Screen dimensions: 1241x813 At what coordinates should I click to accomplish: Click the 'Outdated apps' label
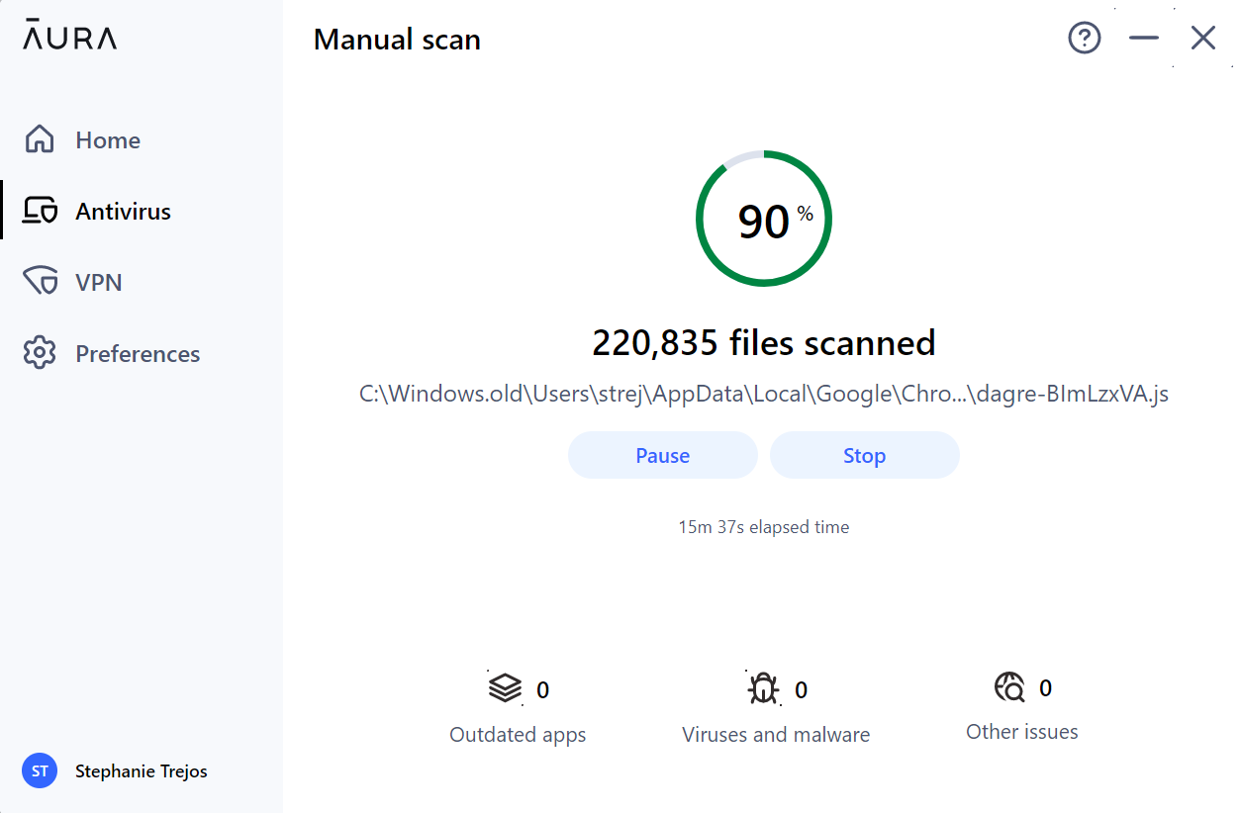pos(518,735)
